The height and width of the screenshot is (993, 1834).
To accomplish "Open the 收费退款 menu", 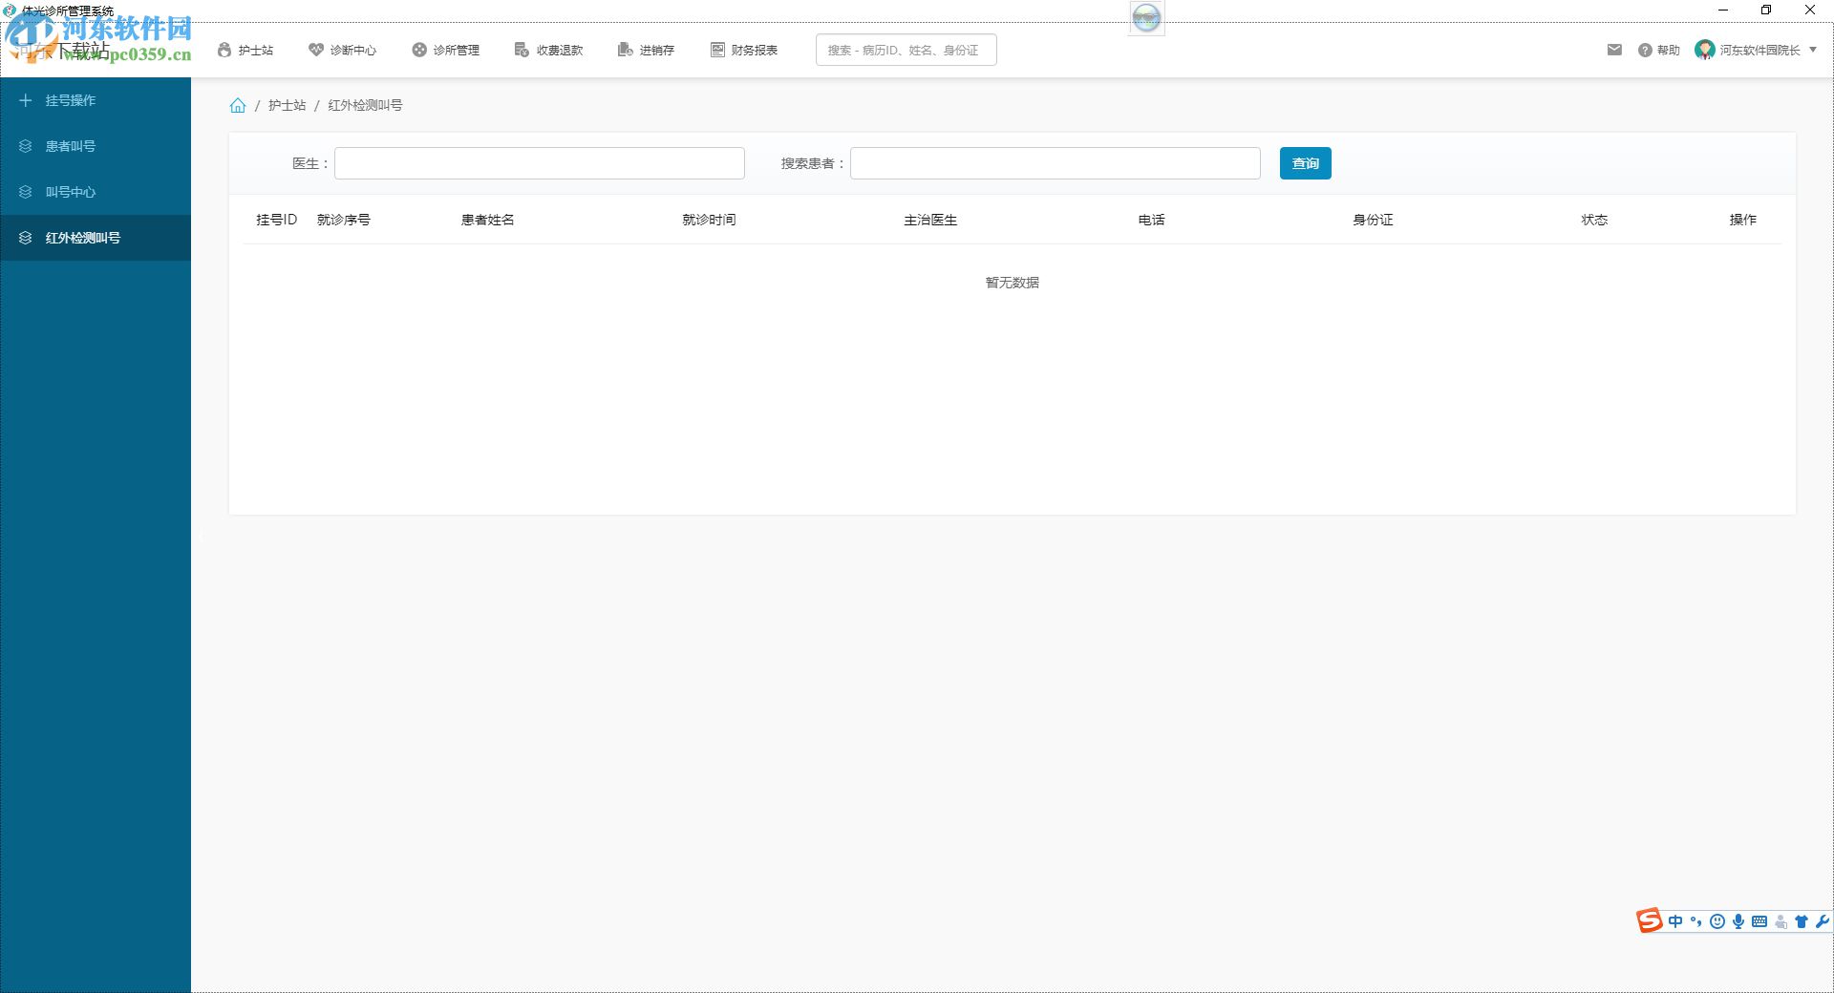I will 548,50.
